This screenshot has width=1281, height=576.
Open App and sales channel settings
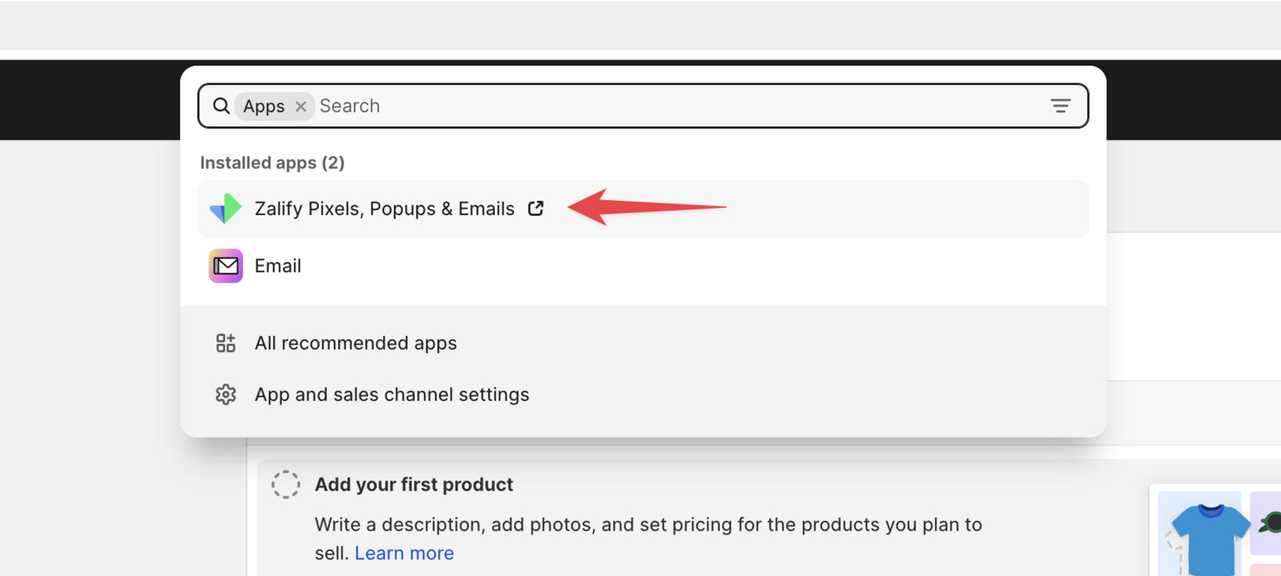coord(392,394)
